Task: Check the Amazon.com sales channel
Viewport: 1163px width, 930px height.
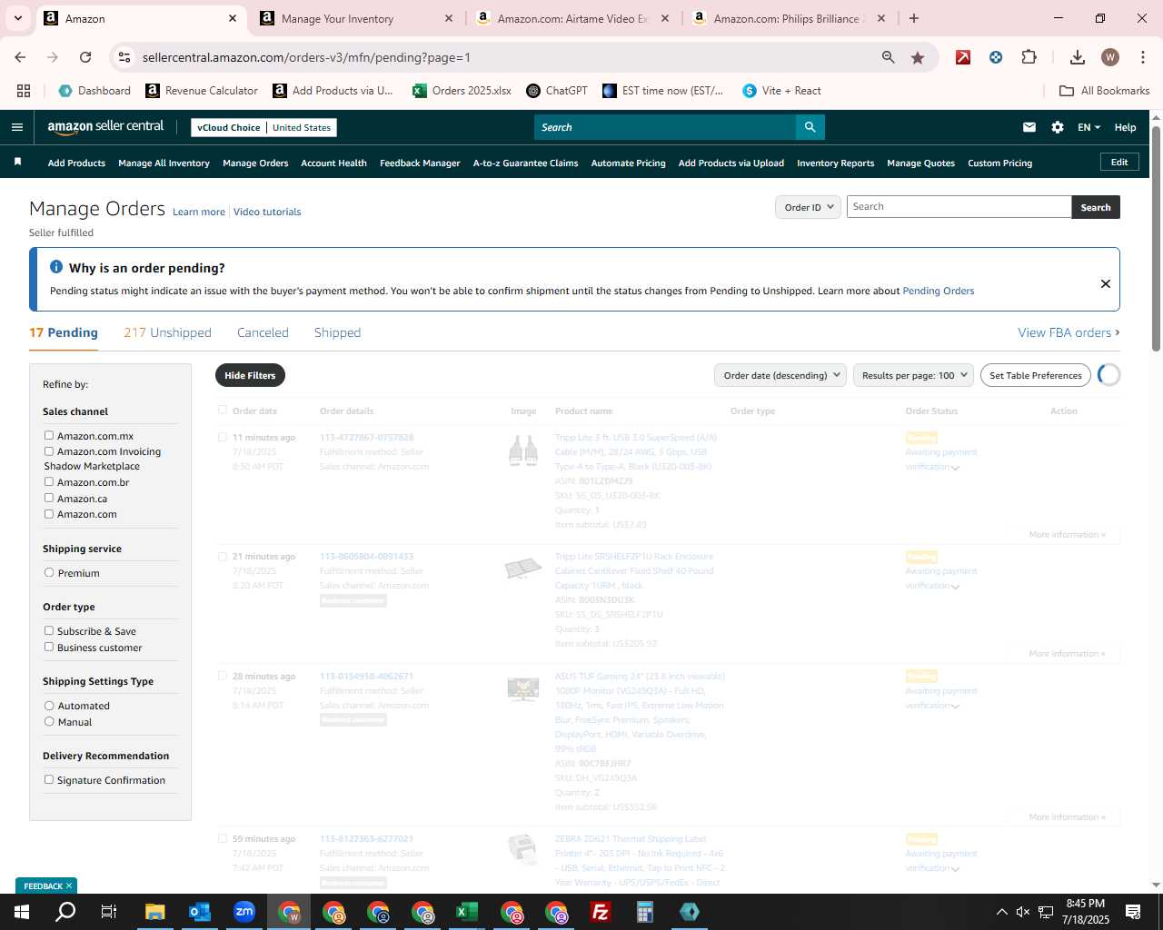Action: pyautogui.click(x=49, y=513)
